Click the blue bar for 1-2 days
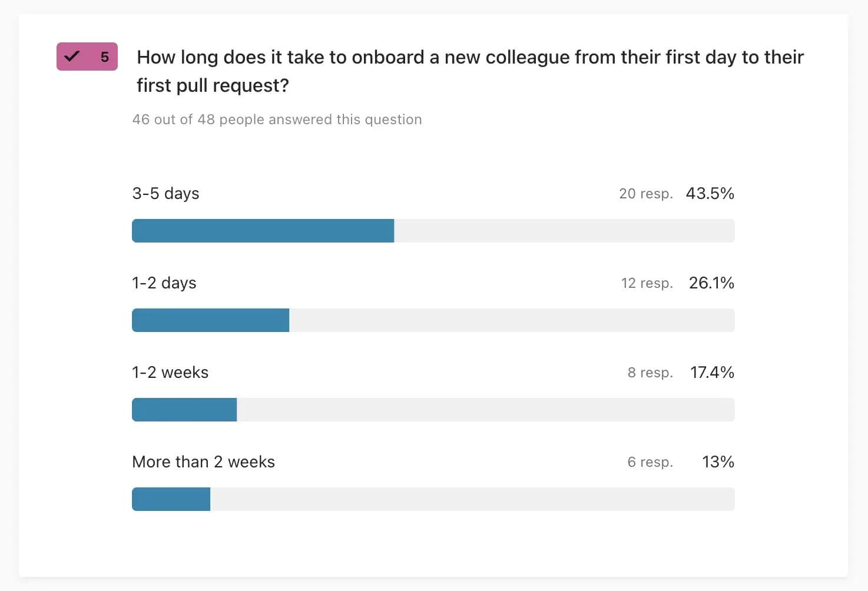The image size is (868, 591). click(210, 320)
